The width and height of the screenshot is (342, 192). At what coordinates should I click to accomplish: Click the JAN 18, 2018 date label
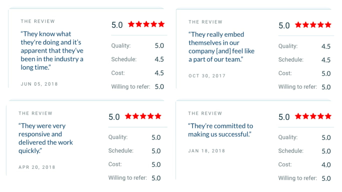[207, 151]
